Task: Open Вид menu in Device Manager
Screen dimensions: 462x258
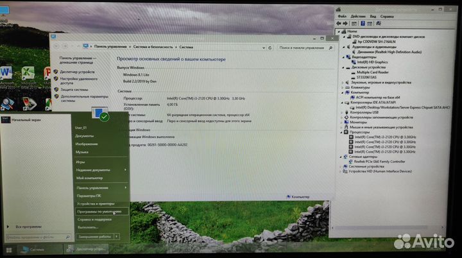Action: click(x=373, y=17)
